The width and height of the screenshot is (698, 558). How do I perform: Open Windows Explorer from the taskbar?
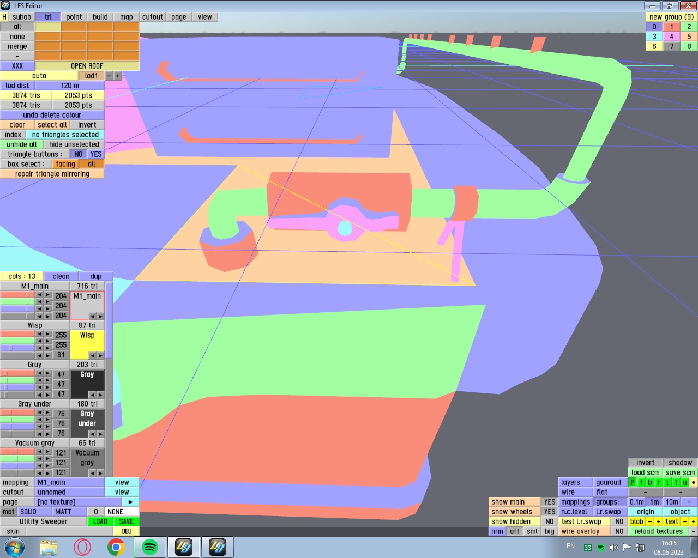(49, 547)
